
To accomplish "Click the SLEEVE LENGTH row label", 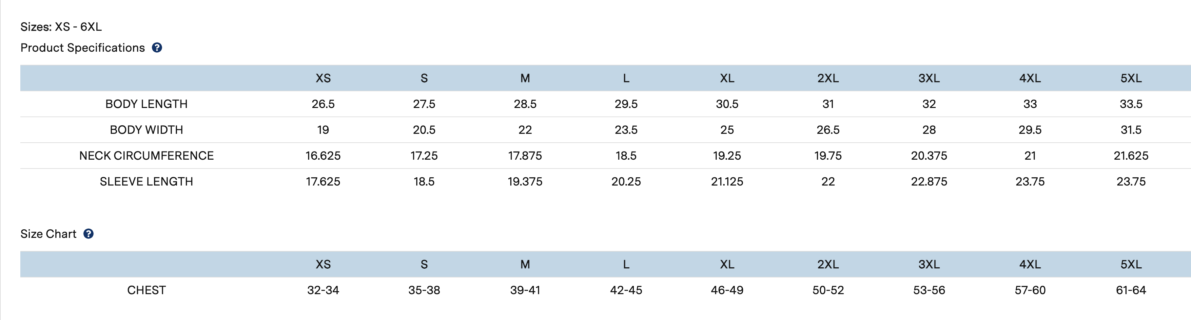I will [146, 182].
